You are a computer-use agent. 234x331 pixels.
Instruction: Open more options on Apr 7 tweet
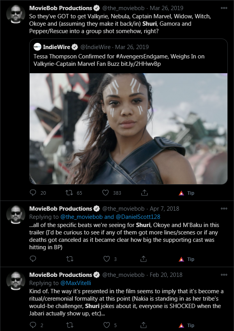[224, 209]
